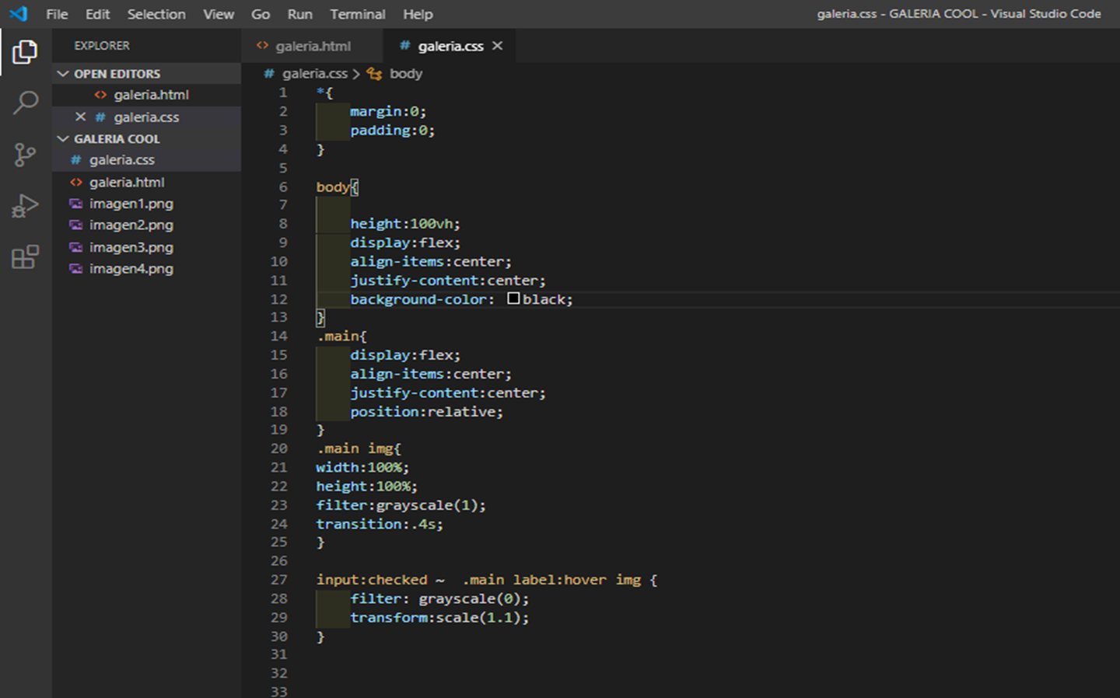Place cursor on the filter:grayscale(1) line
The height and width of the screenshot is (698, 1120).
click(401, 504)
